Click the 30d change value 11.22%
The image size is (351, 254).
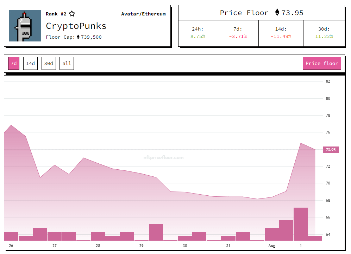(x=324, y=36)
